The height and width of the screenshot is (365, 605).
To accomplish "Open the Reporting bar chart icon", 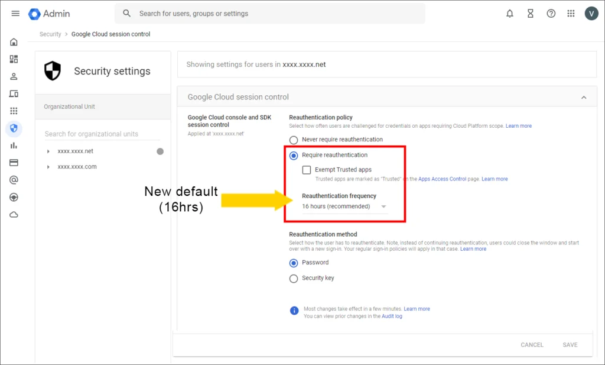I will (x=14, y=145).
